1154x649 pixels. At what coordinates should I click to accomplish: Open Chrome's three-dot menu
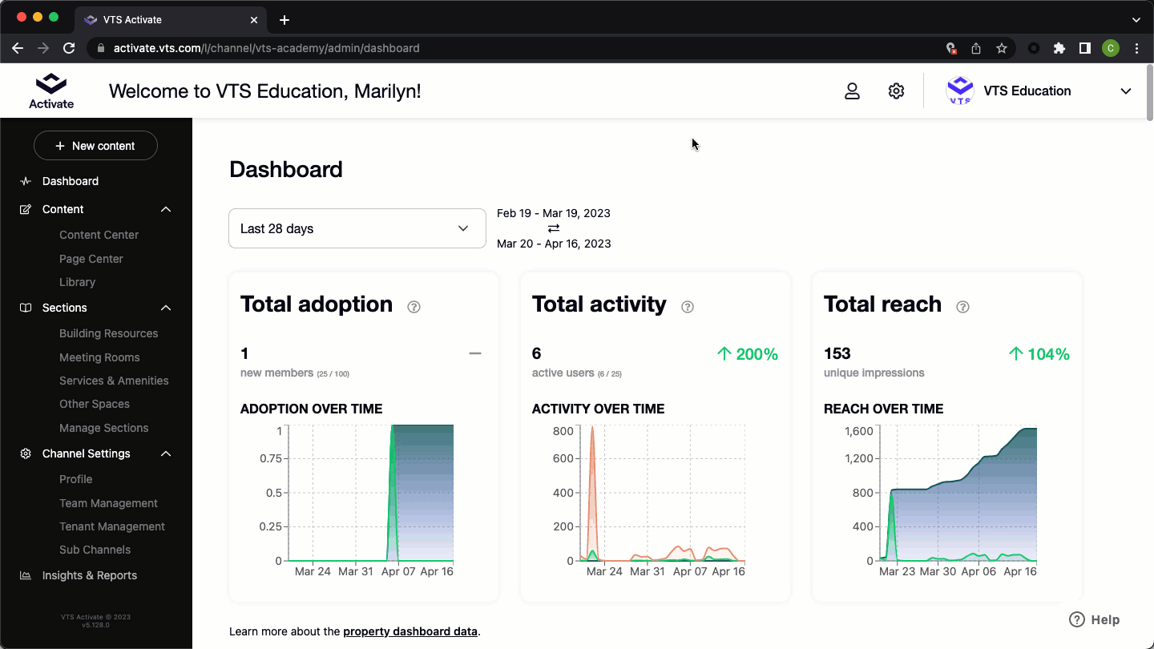coord(1136,48)
